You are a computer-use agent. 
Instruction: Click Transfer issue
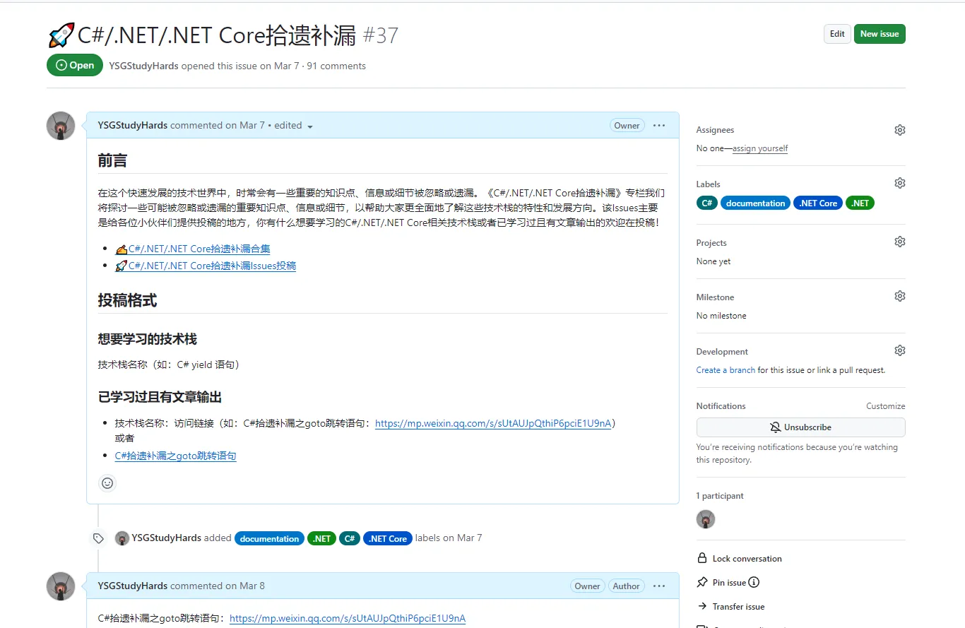point(730,606)
